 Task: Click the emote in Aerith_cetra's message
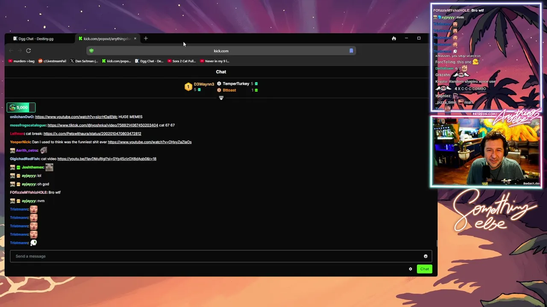coord(44,150)
